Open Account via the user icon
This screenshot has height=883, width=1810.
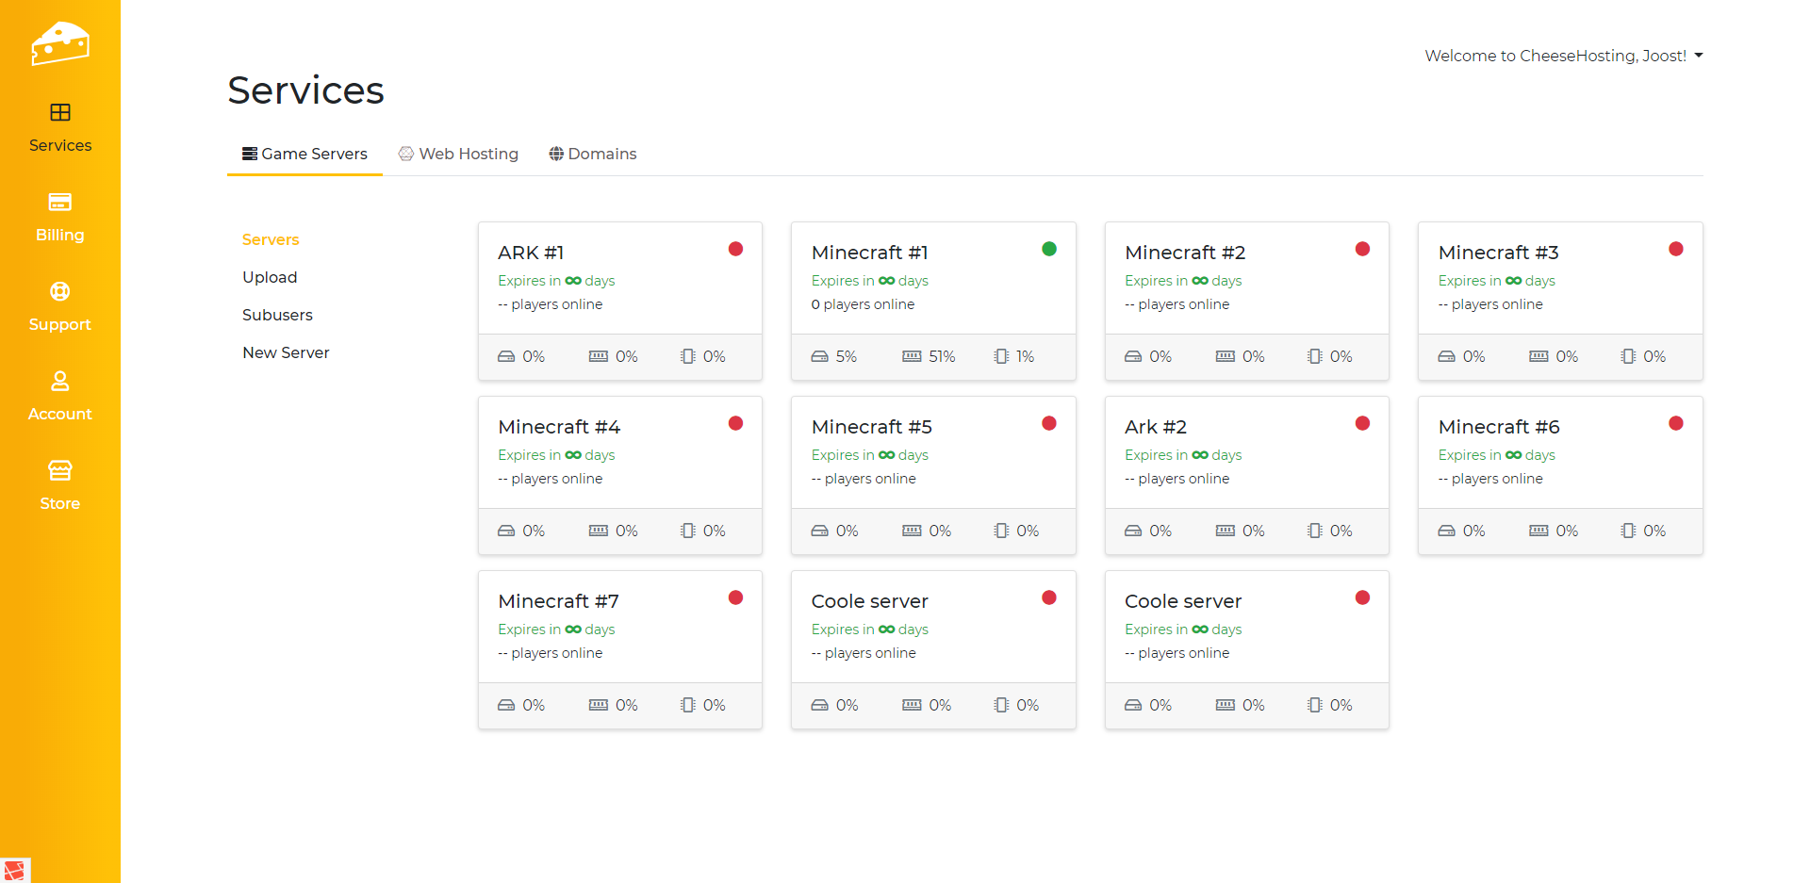(x=59, y=382)
